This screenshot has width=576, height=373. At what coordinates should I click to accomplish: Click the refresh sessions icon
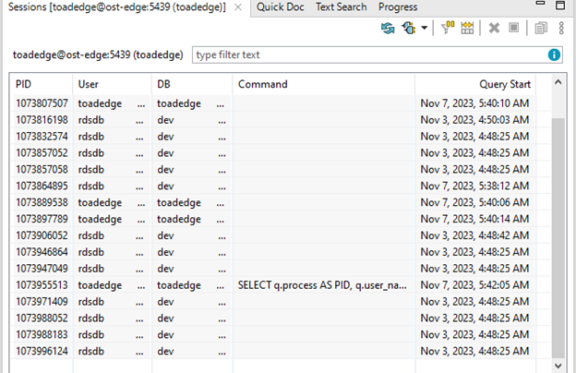pyautogui.click(x=388, y=28)
